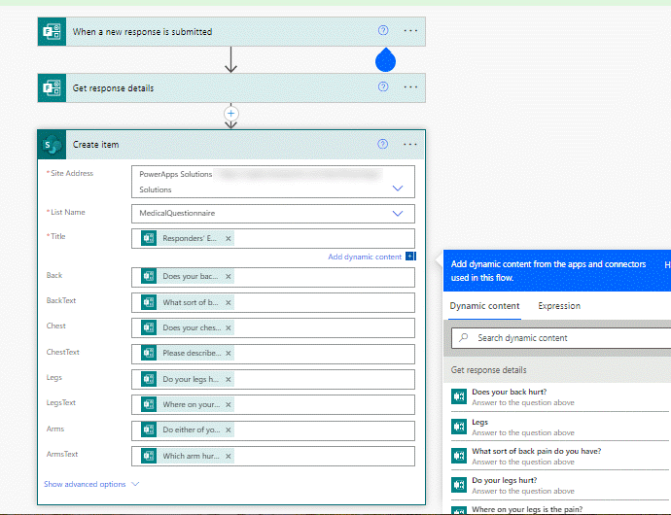Click inside the Chest input field

click(x=273, y=328)
